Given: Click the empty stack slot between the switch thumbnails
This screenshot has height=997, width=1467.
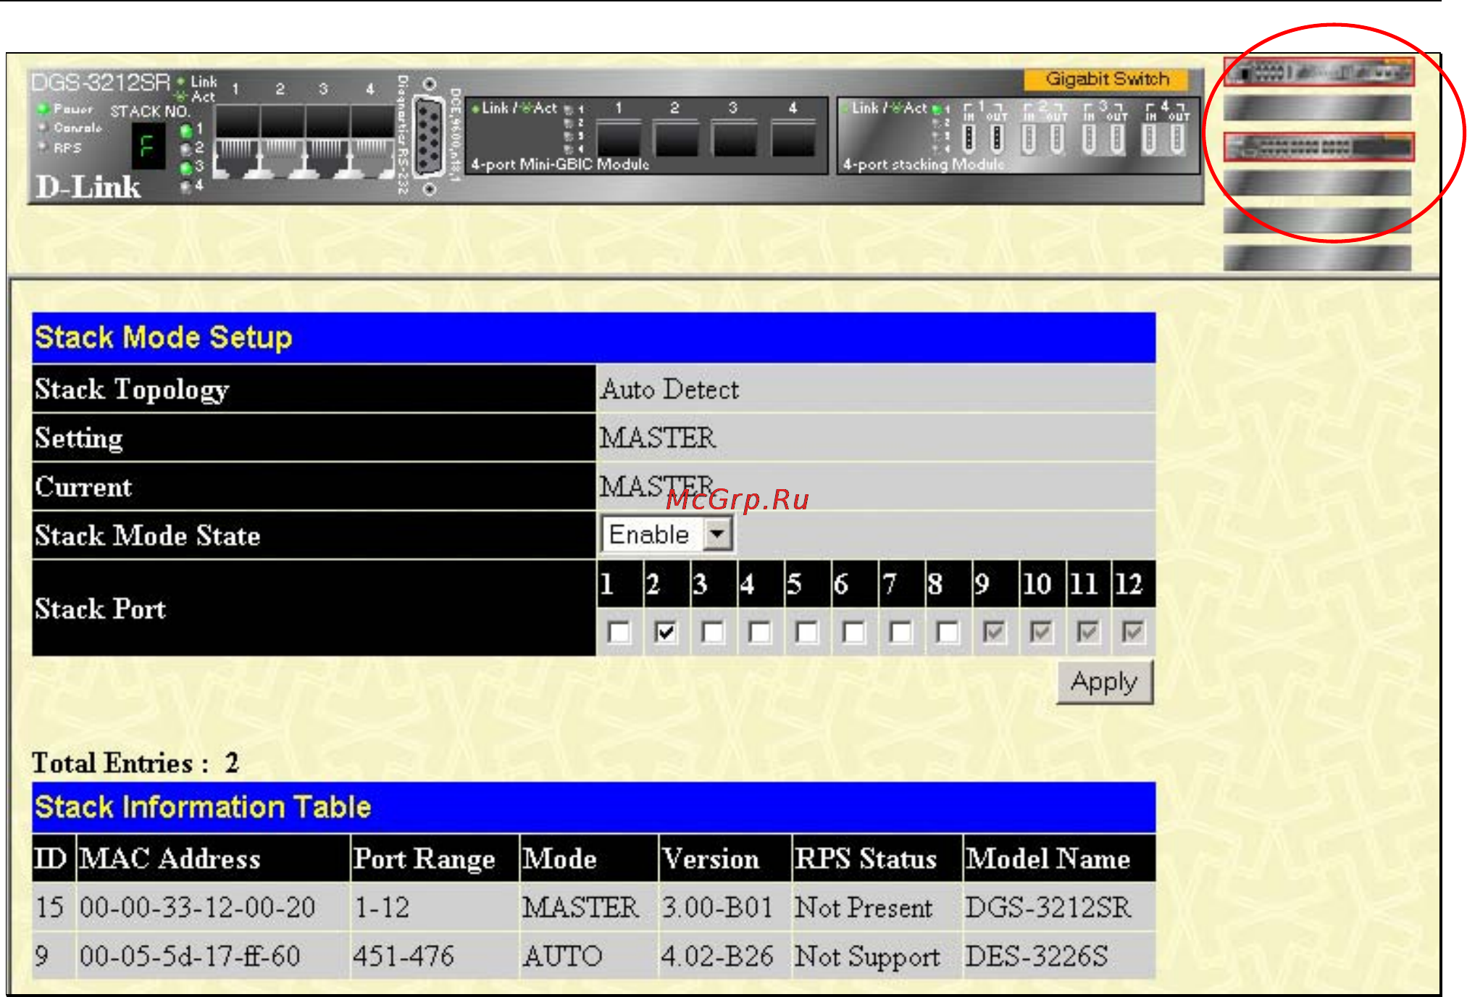Looking at the screenshot, I should point(1318,109).
